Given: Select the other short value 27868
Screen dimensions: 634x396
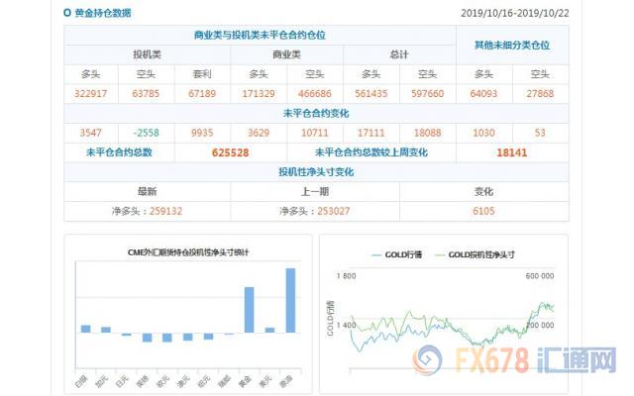Looking at the screenshot, I should (540, 94).
